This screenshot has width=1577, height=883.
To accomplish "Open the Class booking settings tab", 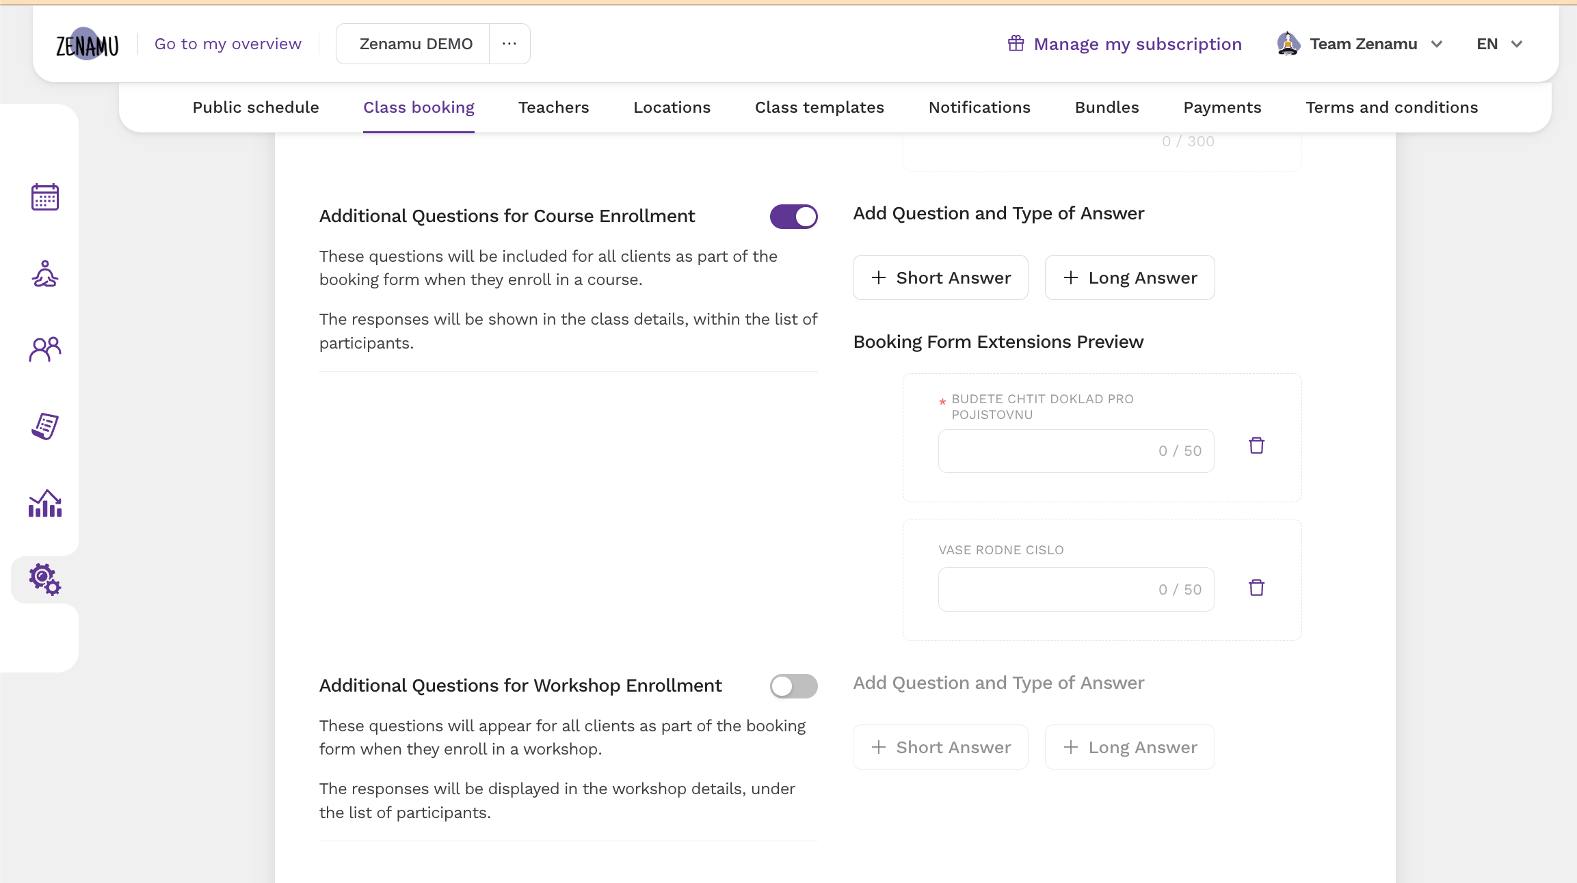I will click(418, 107).
